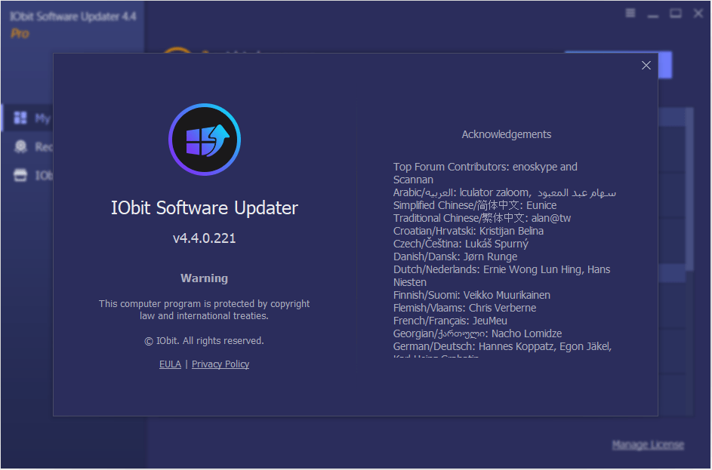Click the Flemish/Vlaams Chris Verberne line

[x=464, y=308]
